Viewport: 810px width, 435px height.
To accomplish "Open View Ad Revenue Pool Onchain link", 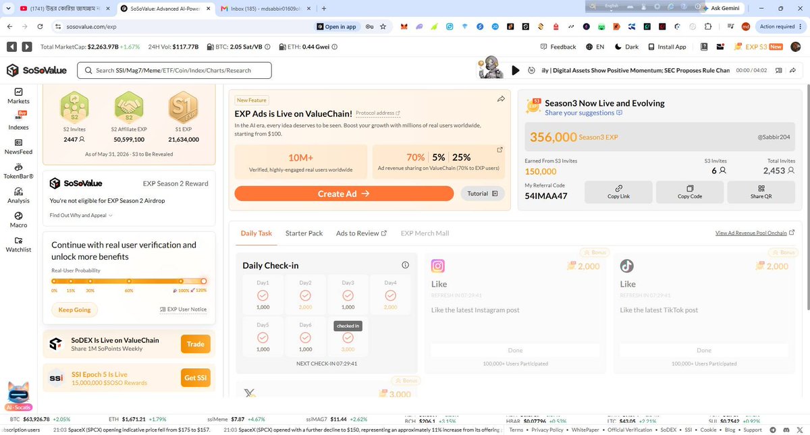I will 755,233.
